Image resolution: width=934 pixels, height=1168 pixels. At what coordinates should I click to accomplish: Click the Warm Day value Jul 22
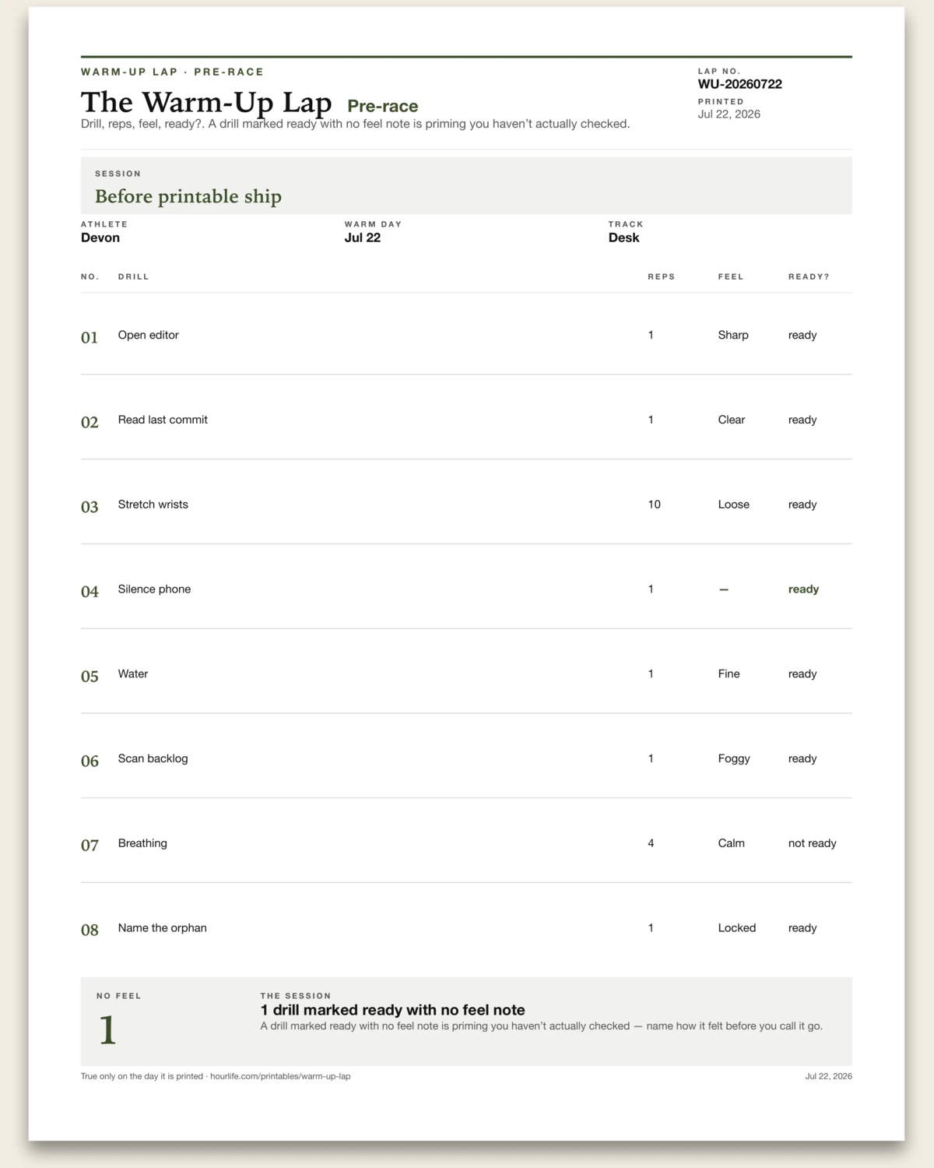tap(363, 237)
